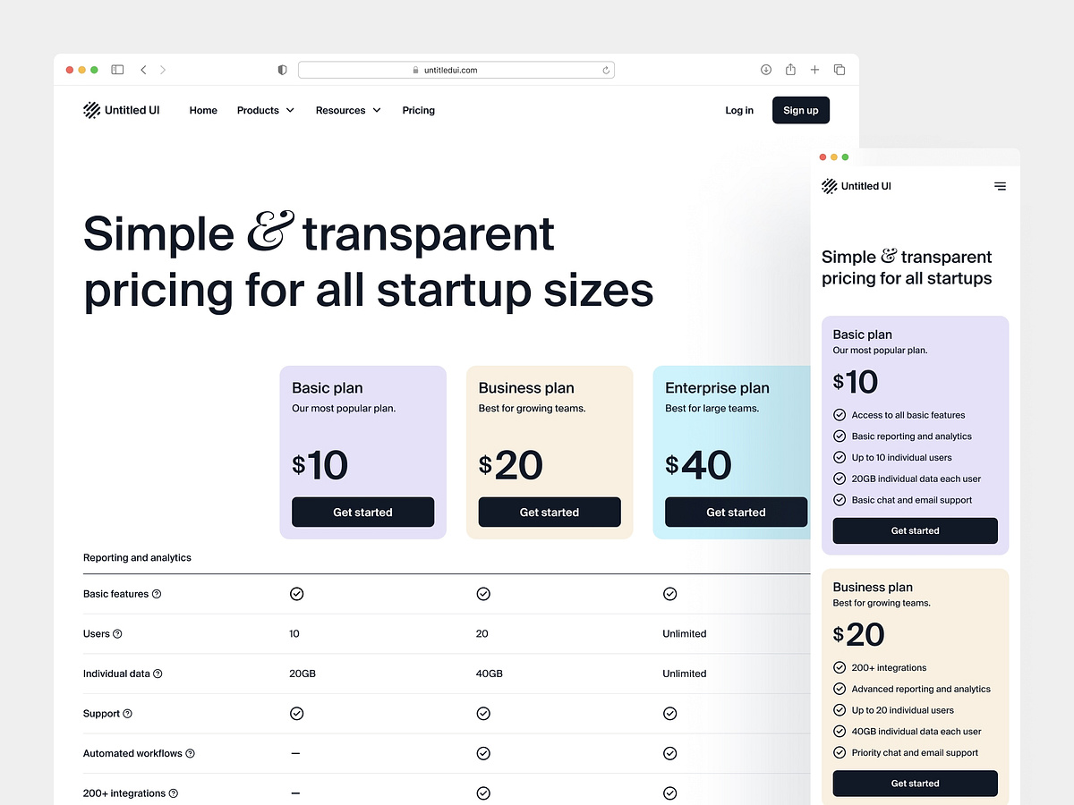Click the Support checkmark in the Enterprise column

pos(669,714)
